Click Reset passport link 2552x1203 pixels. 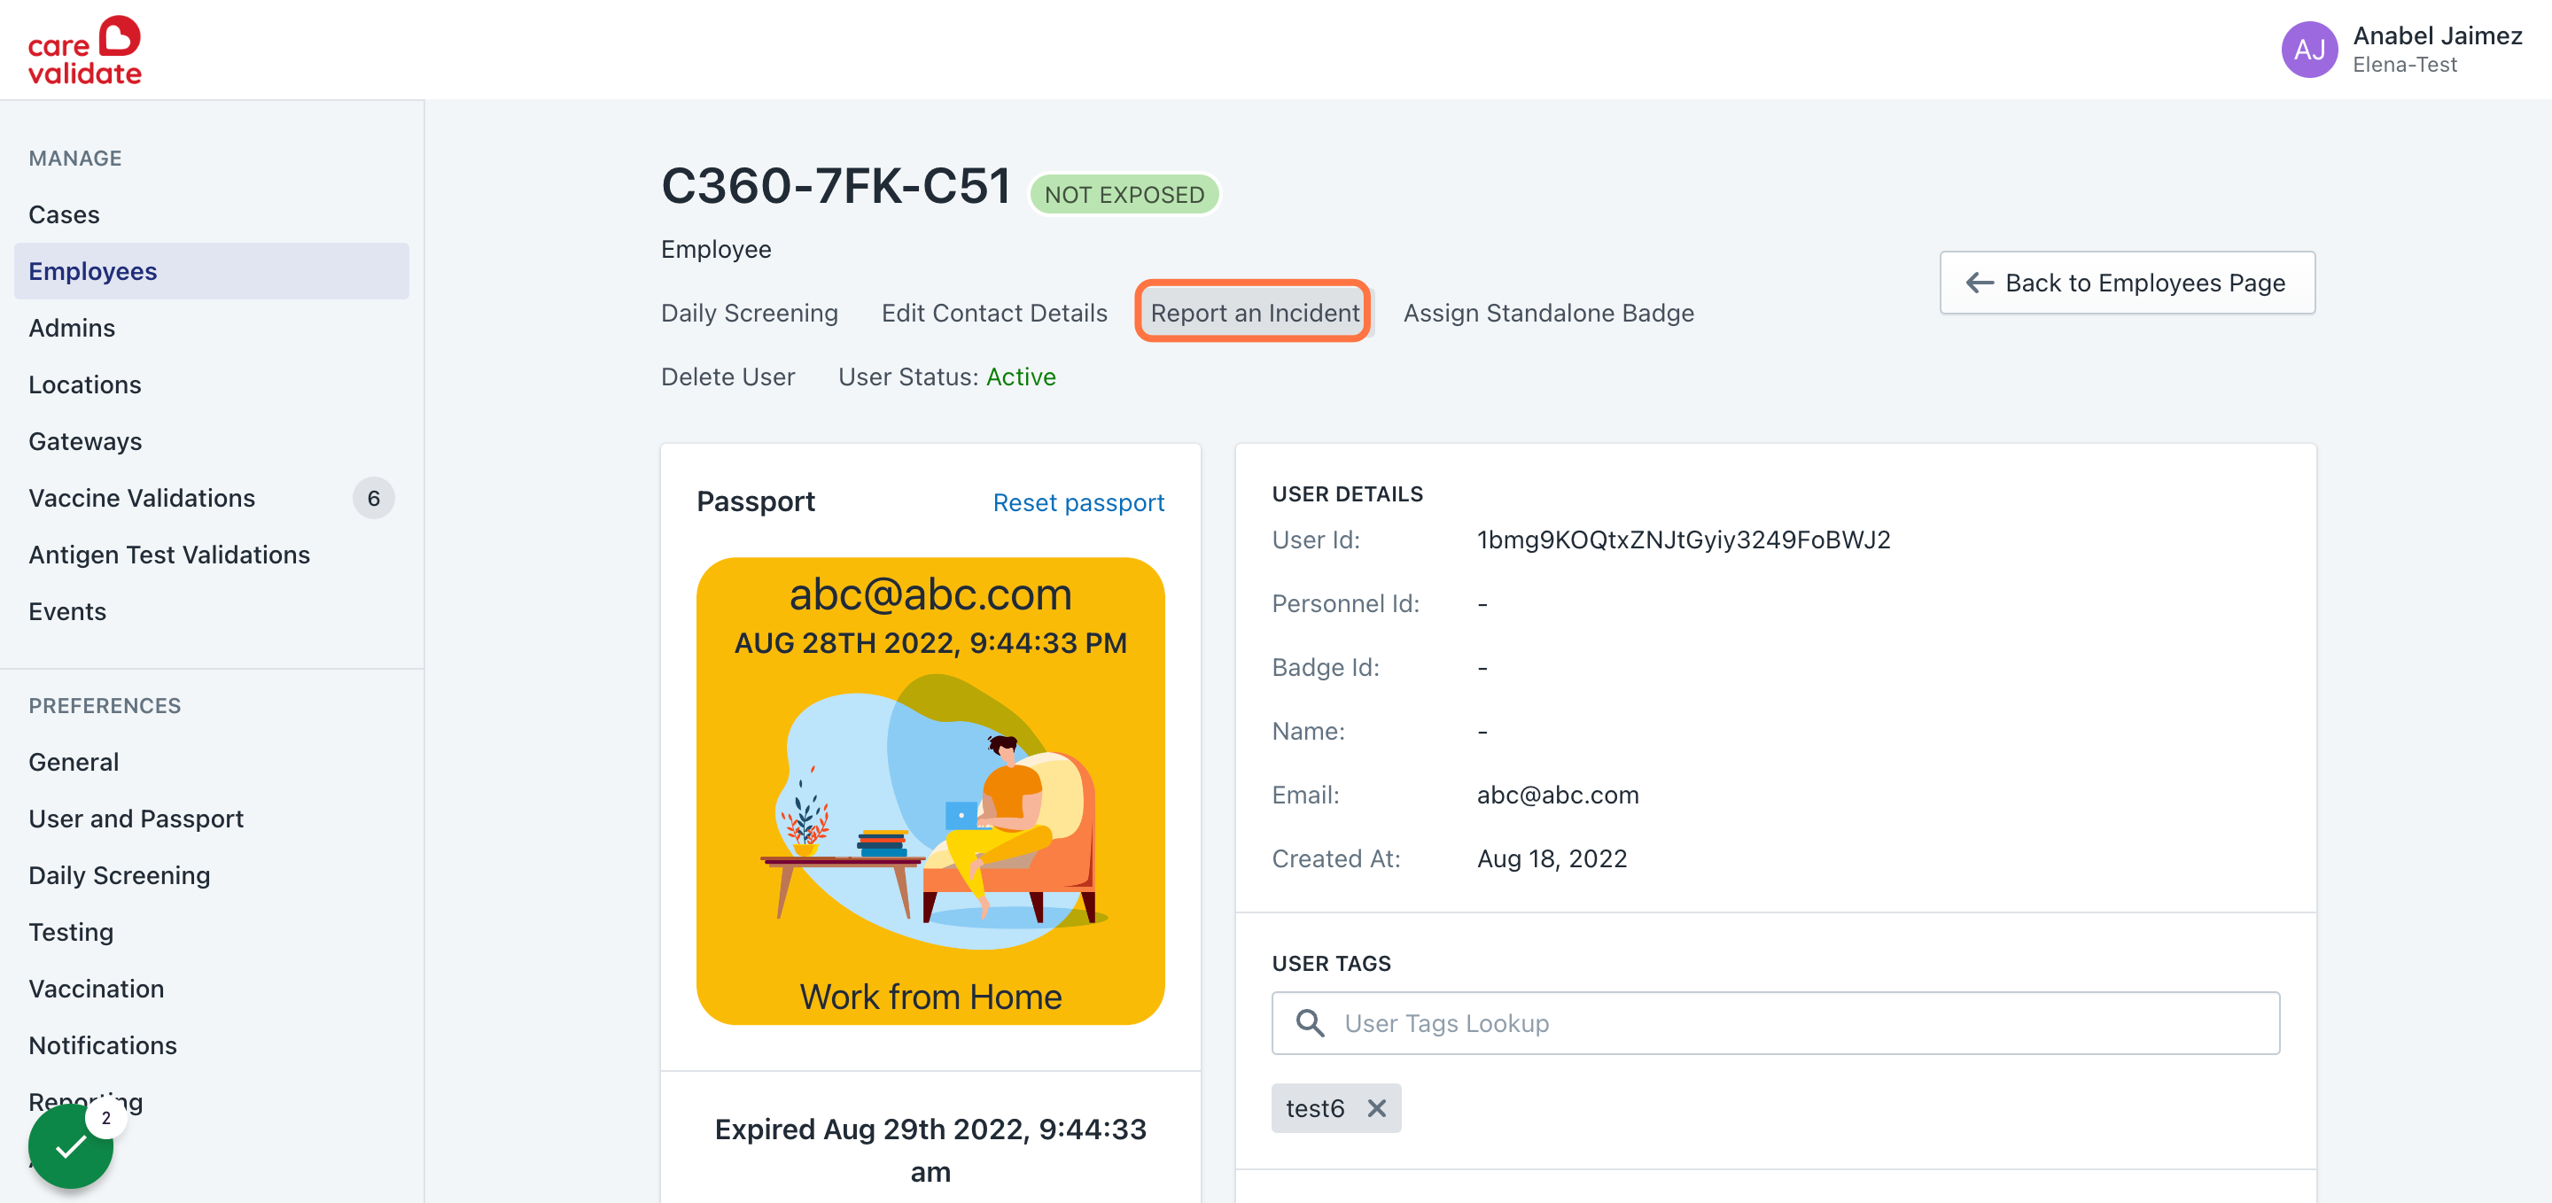(1078, 503)
